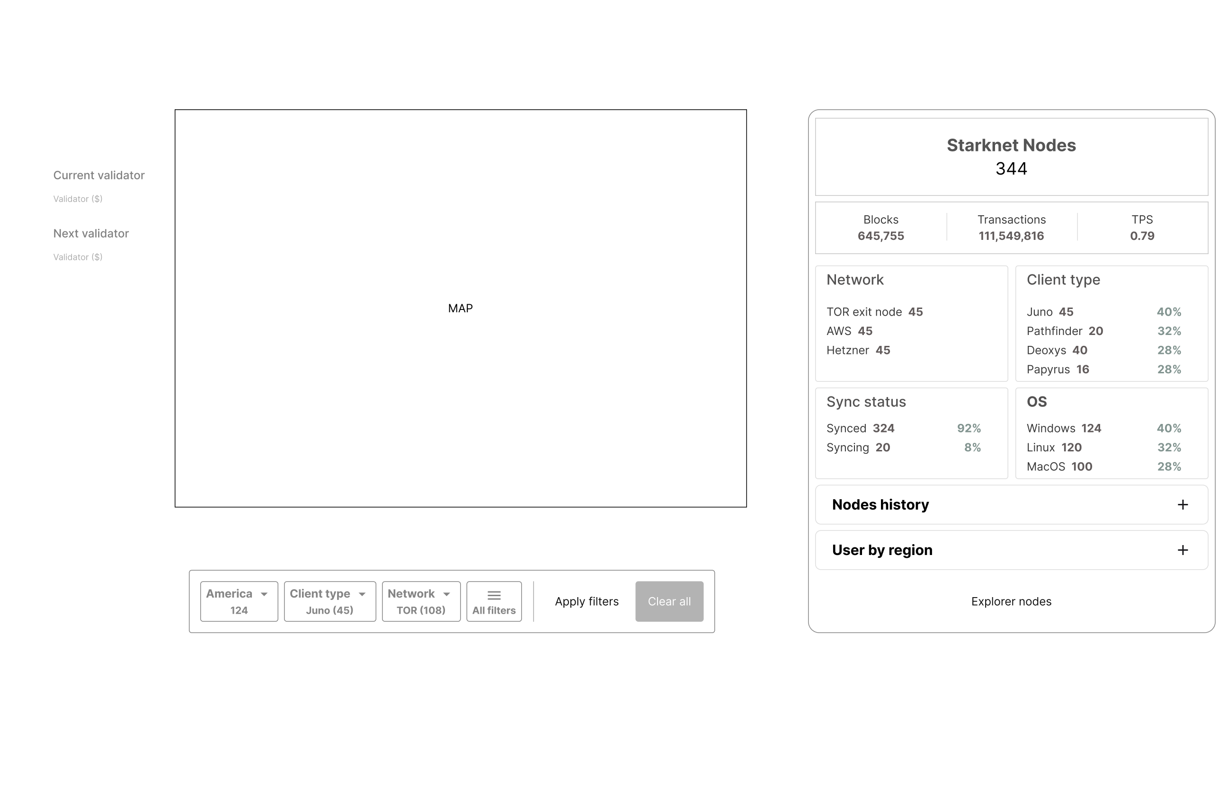
Task: Click the 40% next to Juno
Action: [1169, 311]
